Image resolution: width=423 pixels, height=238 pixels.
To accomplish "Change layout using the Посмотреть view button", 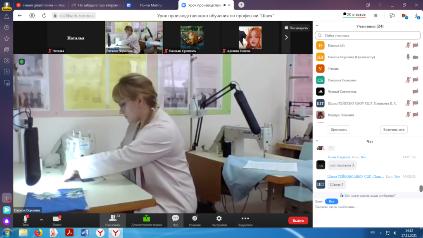I will (x=296, y=28).
